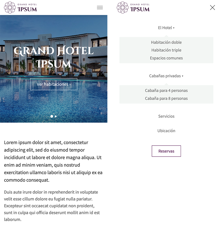
Task: Close the mobile menu with X icon
Action: [212, 8]
